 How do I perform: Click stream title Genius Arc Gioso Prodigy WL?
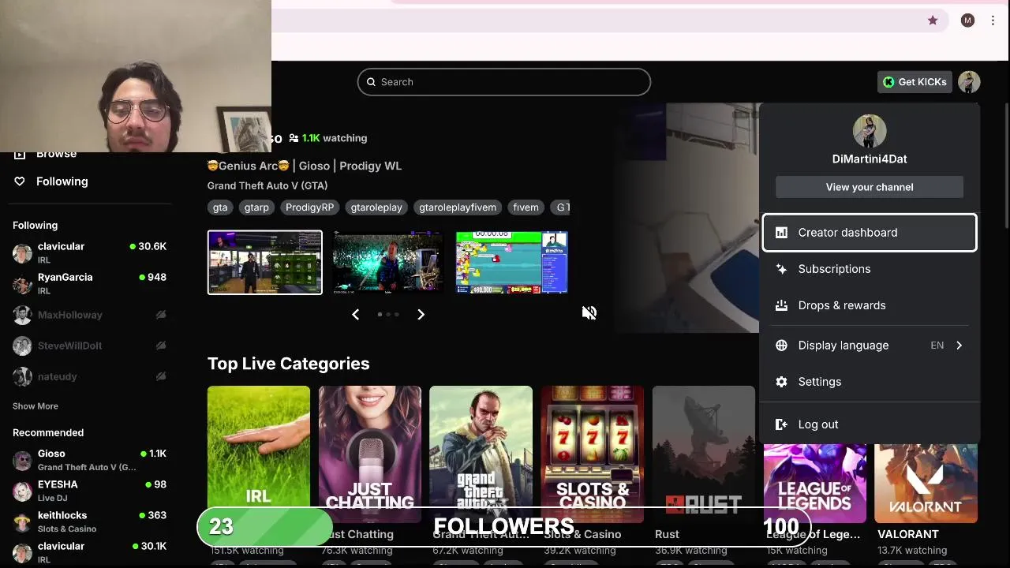click(x=305, y=166)
